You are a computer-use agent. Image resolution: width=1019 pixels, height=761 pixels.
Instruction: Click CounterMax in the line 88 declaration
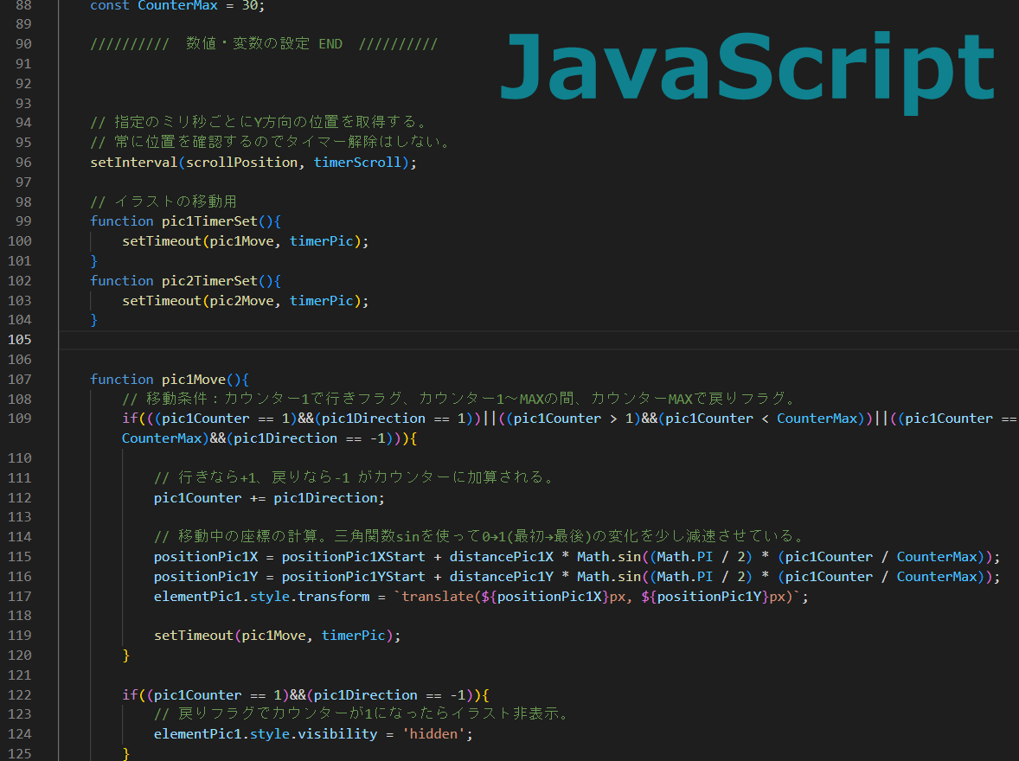[x=178, y=5]
